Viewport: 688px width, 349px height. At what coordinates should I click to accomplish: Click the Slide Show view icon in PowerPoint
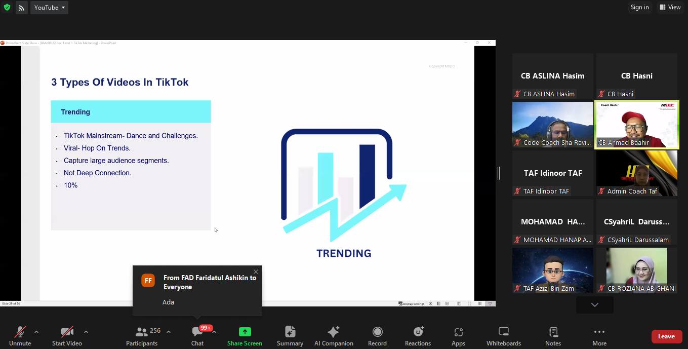coord(490,303)
